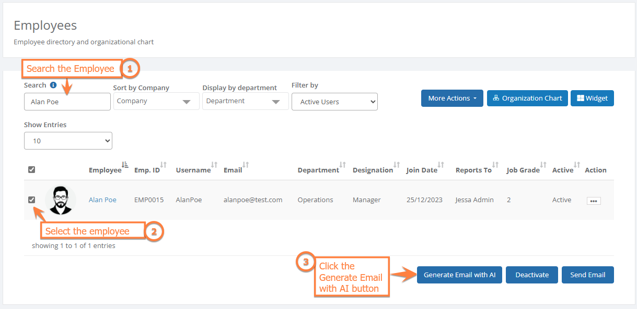Open Alan Poe row action ellipsis
Screen dimensions: 637x309
(x=594, y=201)
